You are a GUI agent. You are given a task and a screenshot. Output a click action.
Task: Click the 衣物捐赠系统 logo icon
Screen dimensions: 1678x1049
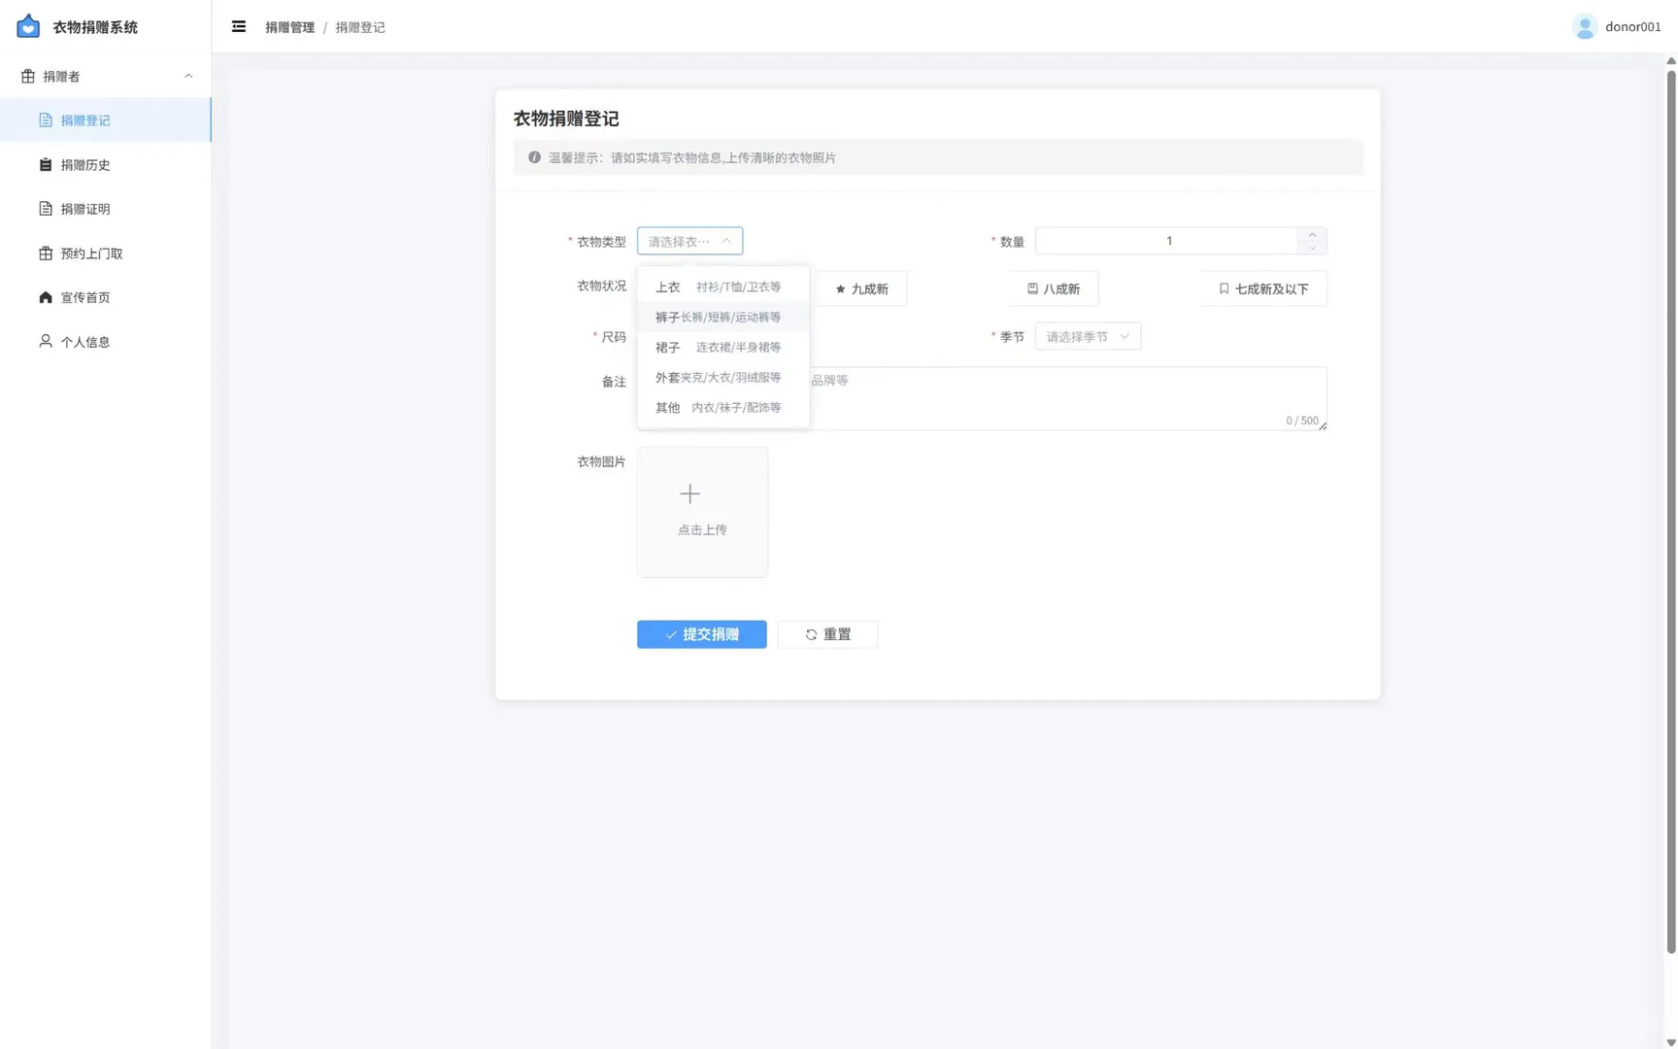click(27, 26)
